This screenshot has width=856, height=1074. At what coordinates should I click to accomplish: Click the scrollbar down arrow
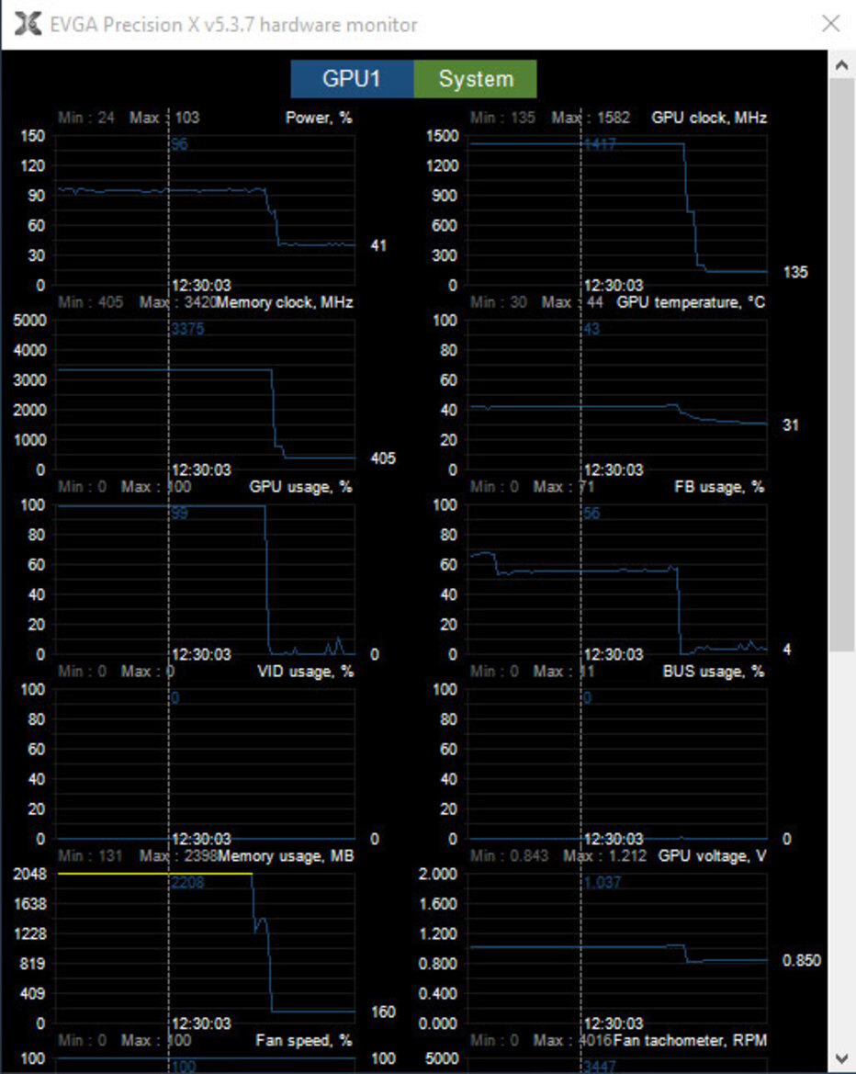[x=841, y=1059]
